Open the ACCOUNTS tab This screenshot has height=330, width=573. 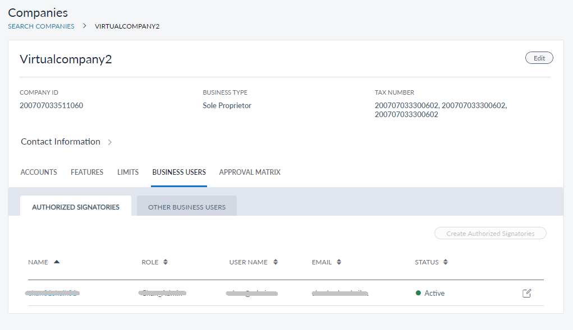click(39, 172)
